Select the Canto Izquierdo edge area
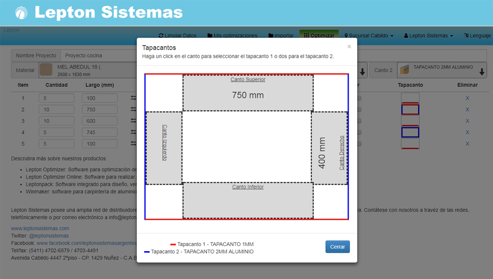The height and width of the screenshot is (279, 493). [164, 148]
